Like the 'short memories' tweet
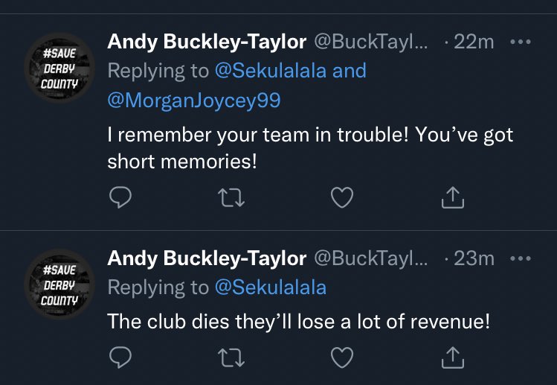Image resolution: width=557 pixels, height=385 pixels. 342,197
